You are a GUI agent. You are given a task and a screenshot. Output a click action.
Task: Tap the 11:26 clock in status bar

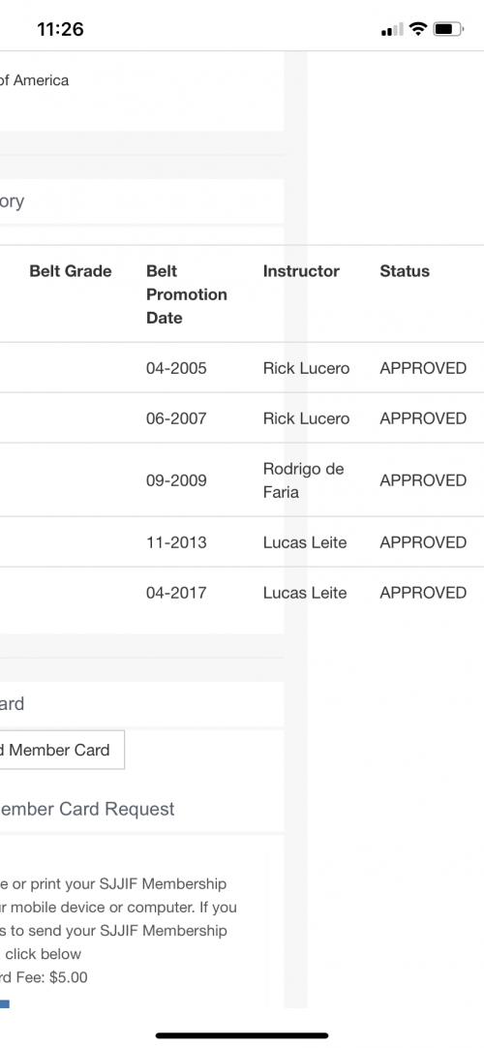[60, 29]
